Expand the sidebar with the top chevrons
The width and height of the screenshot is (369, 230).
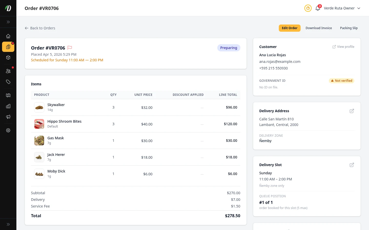(8, 22)
